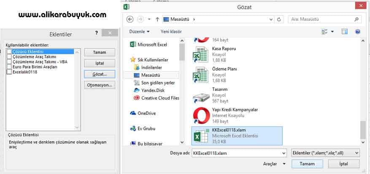Click Yeni klasör in the toolbar

(x=171, y=32)
